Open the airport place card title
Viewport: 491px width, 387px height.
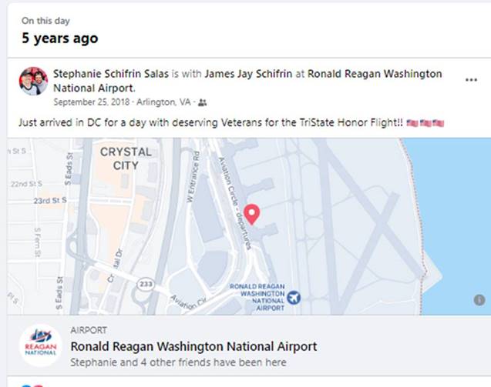tap(193, 346)
